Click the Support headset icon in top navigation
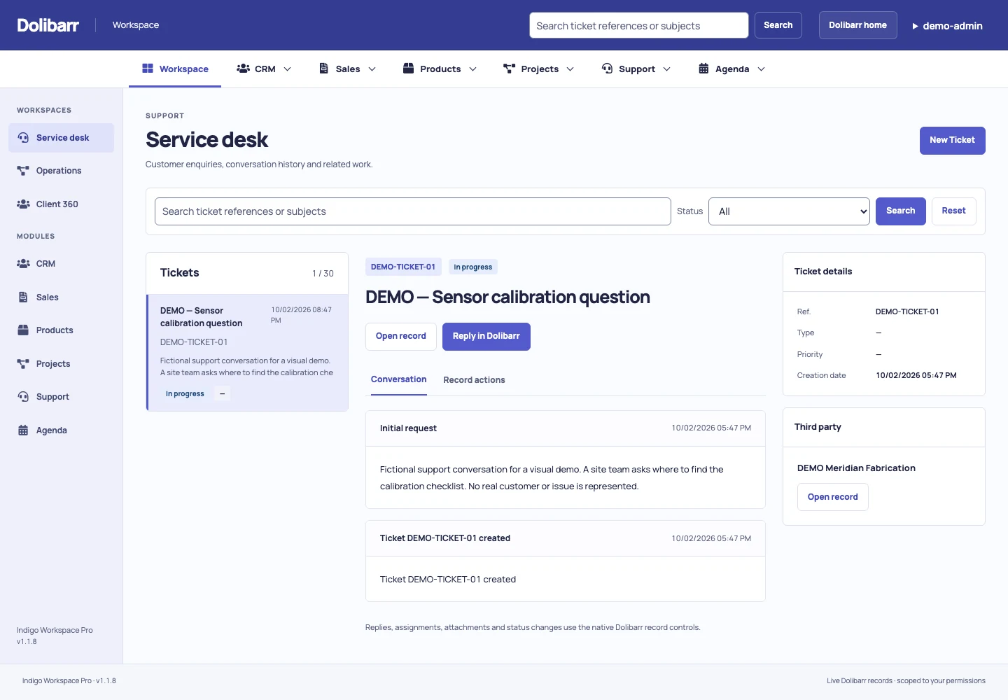This screenshot has width=1008, height=700. (607, 69)
